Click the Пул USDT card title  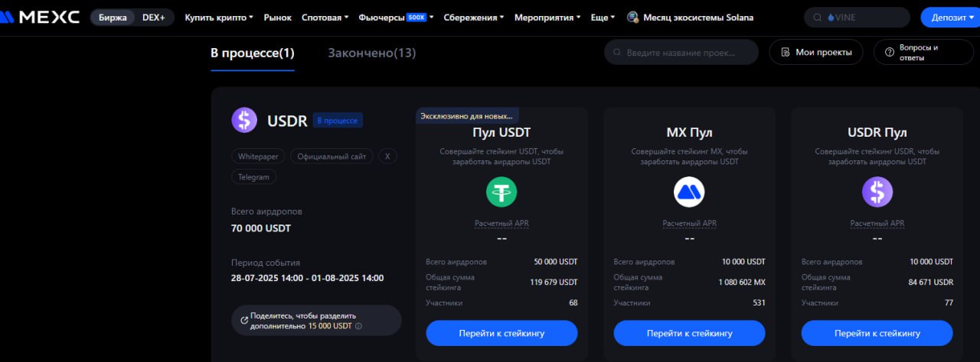[x=501, y=132]
